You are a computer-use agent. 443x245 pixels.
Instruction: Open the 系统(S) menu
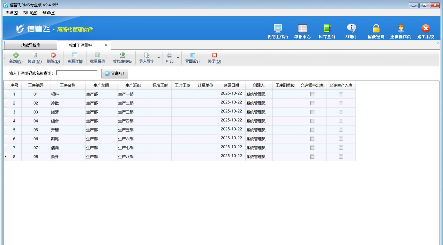(12, 13)
